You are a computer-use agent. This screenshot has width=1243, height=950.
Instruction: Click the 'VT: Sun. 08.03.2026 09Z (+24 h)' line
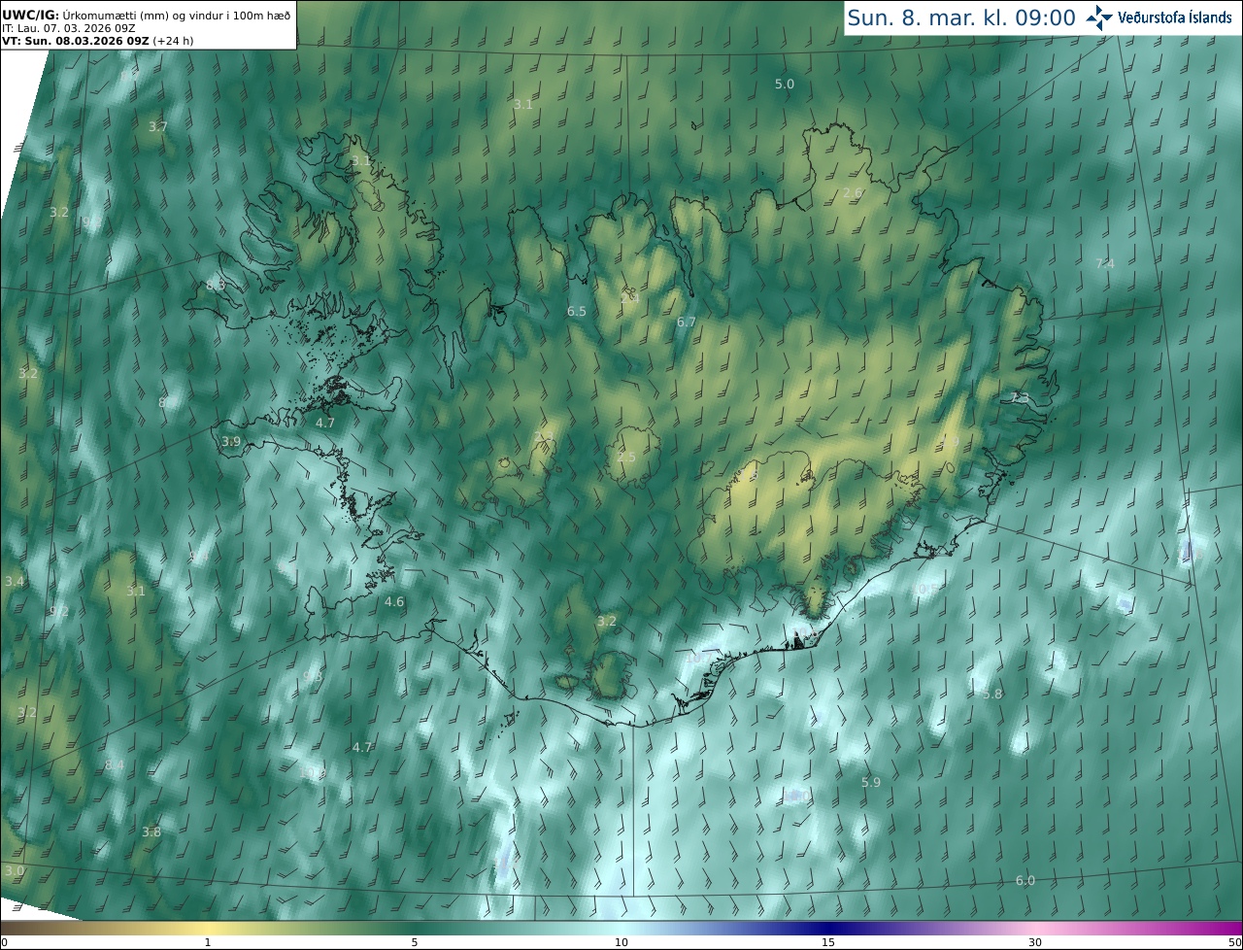click(97, 41)
